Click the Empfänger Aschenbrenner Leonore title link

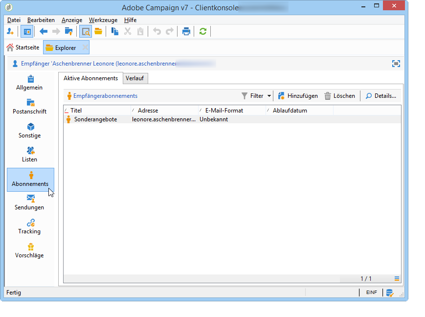[x=98, y=64]
